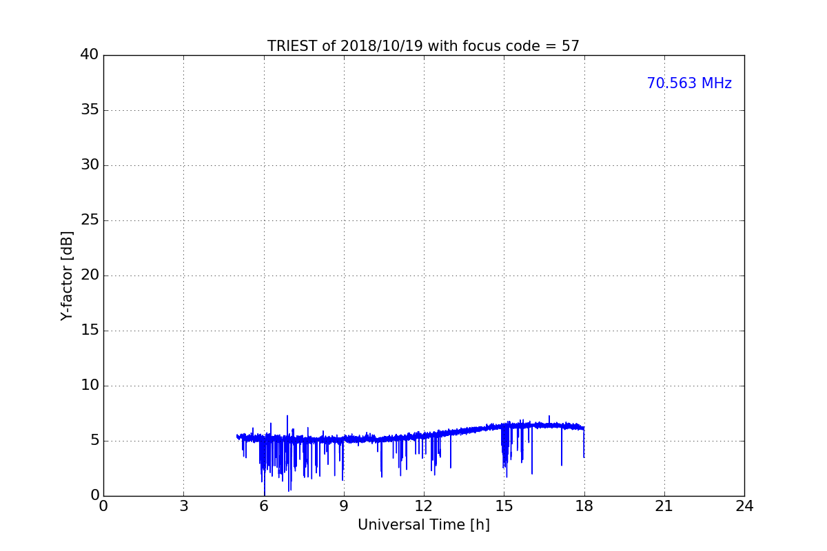Click the Y-factor [dB] axis label
Viewport: 827px width, 551px height.
click(67, 275)
